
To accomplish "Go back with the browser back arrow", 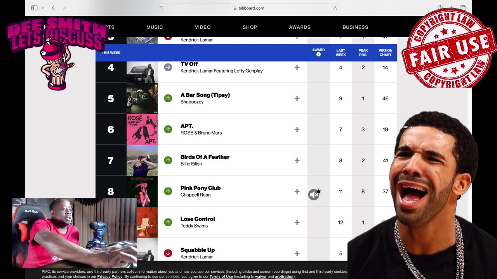I will (x=53, y=8).
